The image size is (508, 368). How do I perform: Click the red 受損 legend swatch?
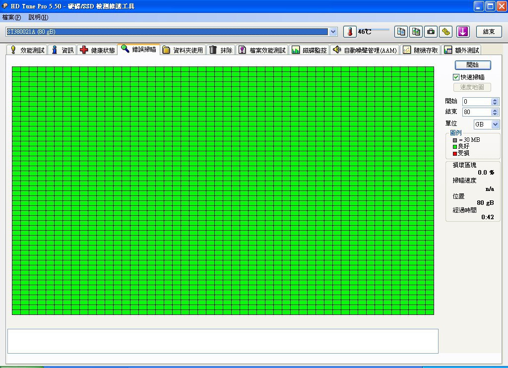point(455,154)
